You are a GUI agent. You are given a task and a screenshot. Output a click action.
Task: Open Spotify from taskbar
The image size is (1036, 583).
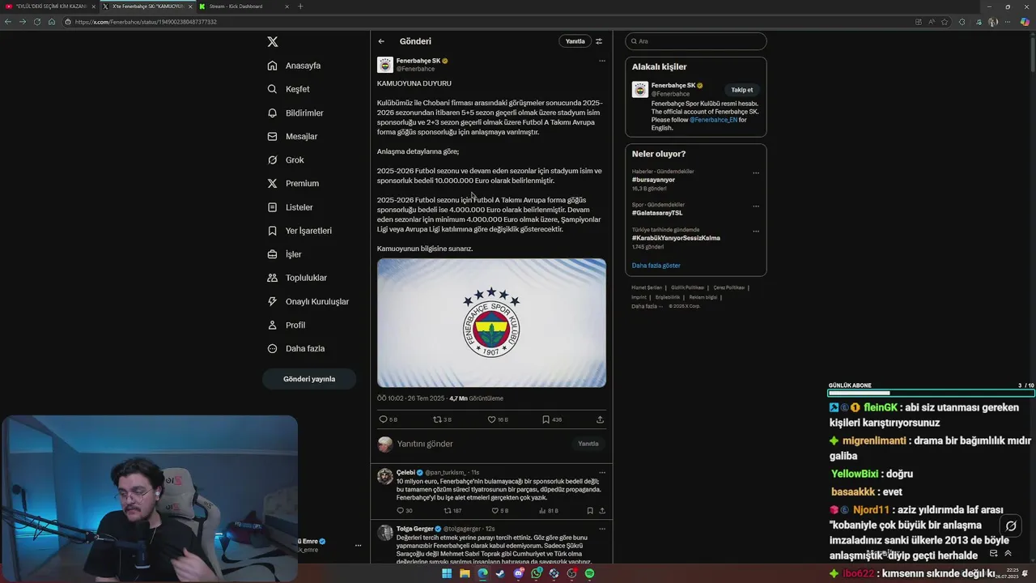click(x=589, y=573)
